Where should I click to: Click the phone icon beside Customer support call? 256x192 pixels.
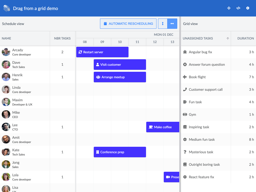(185, 89)
